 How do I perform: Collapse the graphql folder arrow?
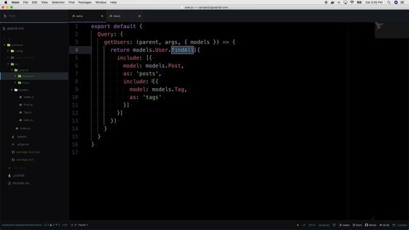[12, 70]
